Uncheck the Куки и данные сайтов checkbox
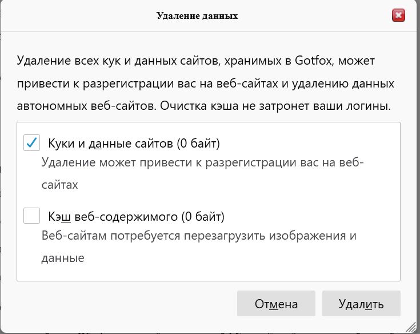 [31, 142]
